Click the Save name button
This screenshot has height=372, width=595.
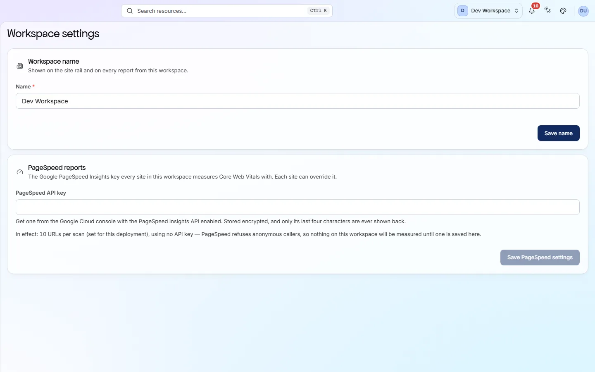point(558,133)
